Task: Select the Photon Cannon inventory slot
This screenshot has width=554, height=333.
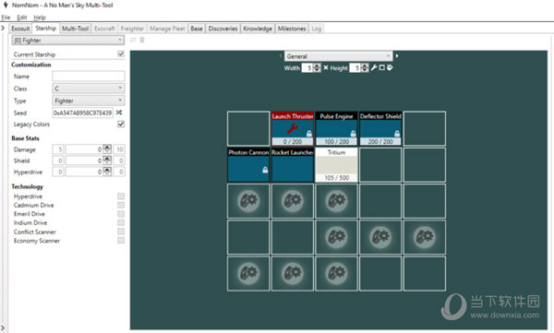Action: pyautogui.click(x=248, y=165)
